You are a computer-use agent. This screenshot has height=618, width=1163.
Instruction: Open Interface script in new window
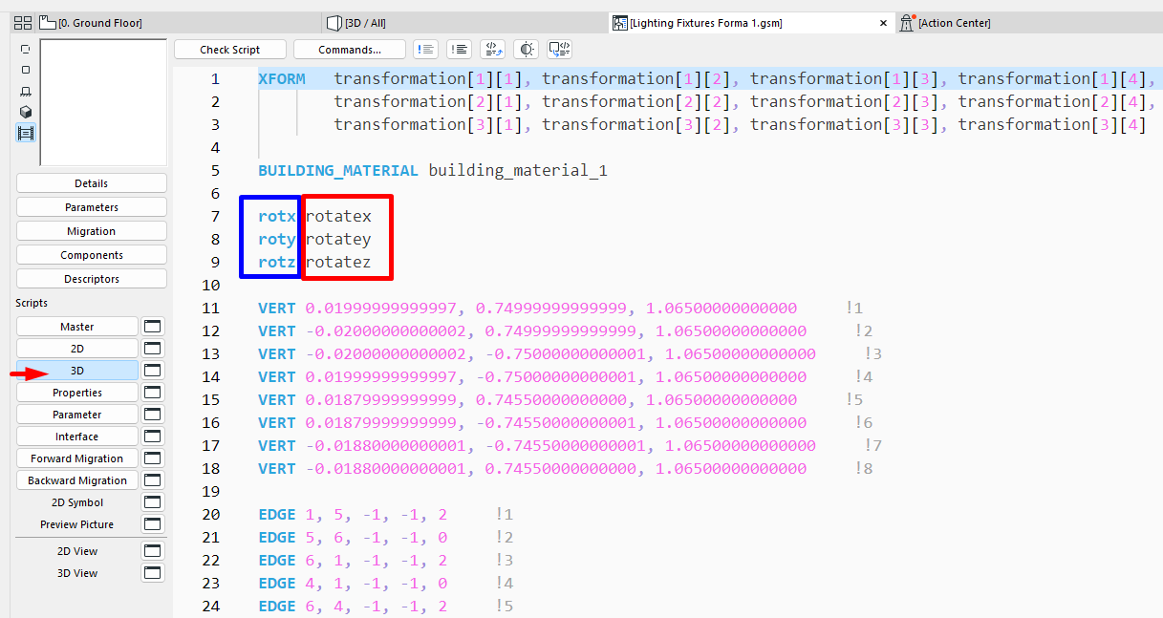click(x=152, y=437)
